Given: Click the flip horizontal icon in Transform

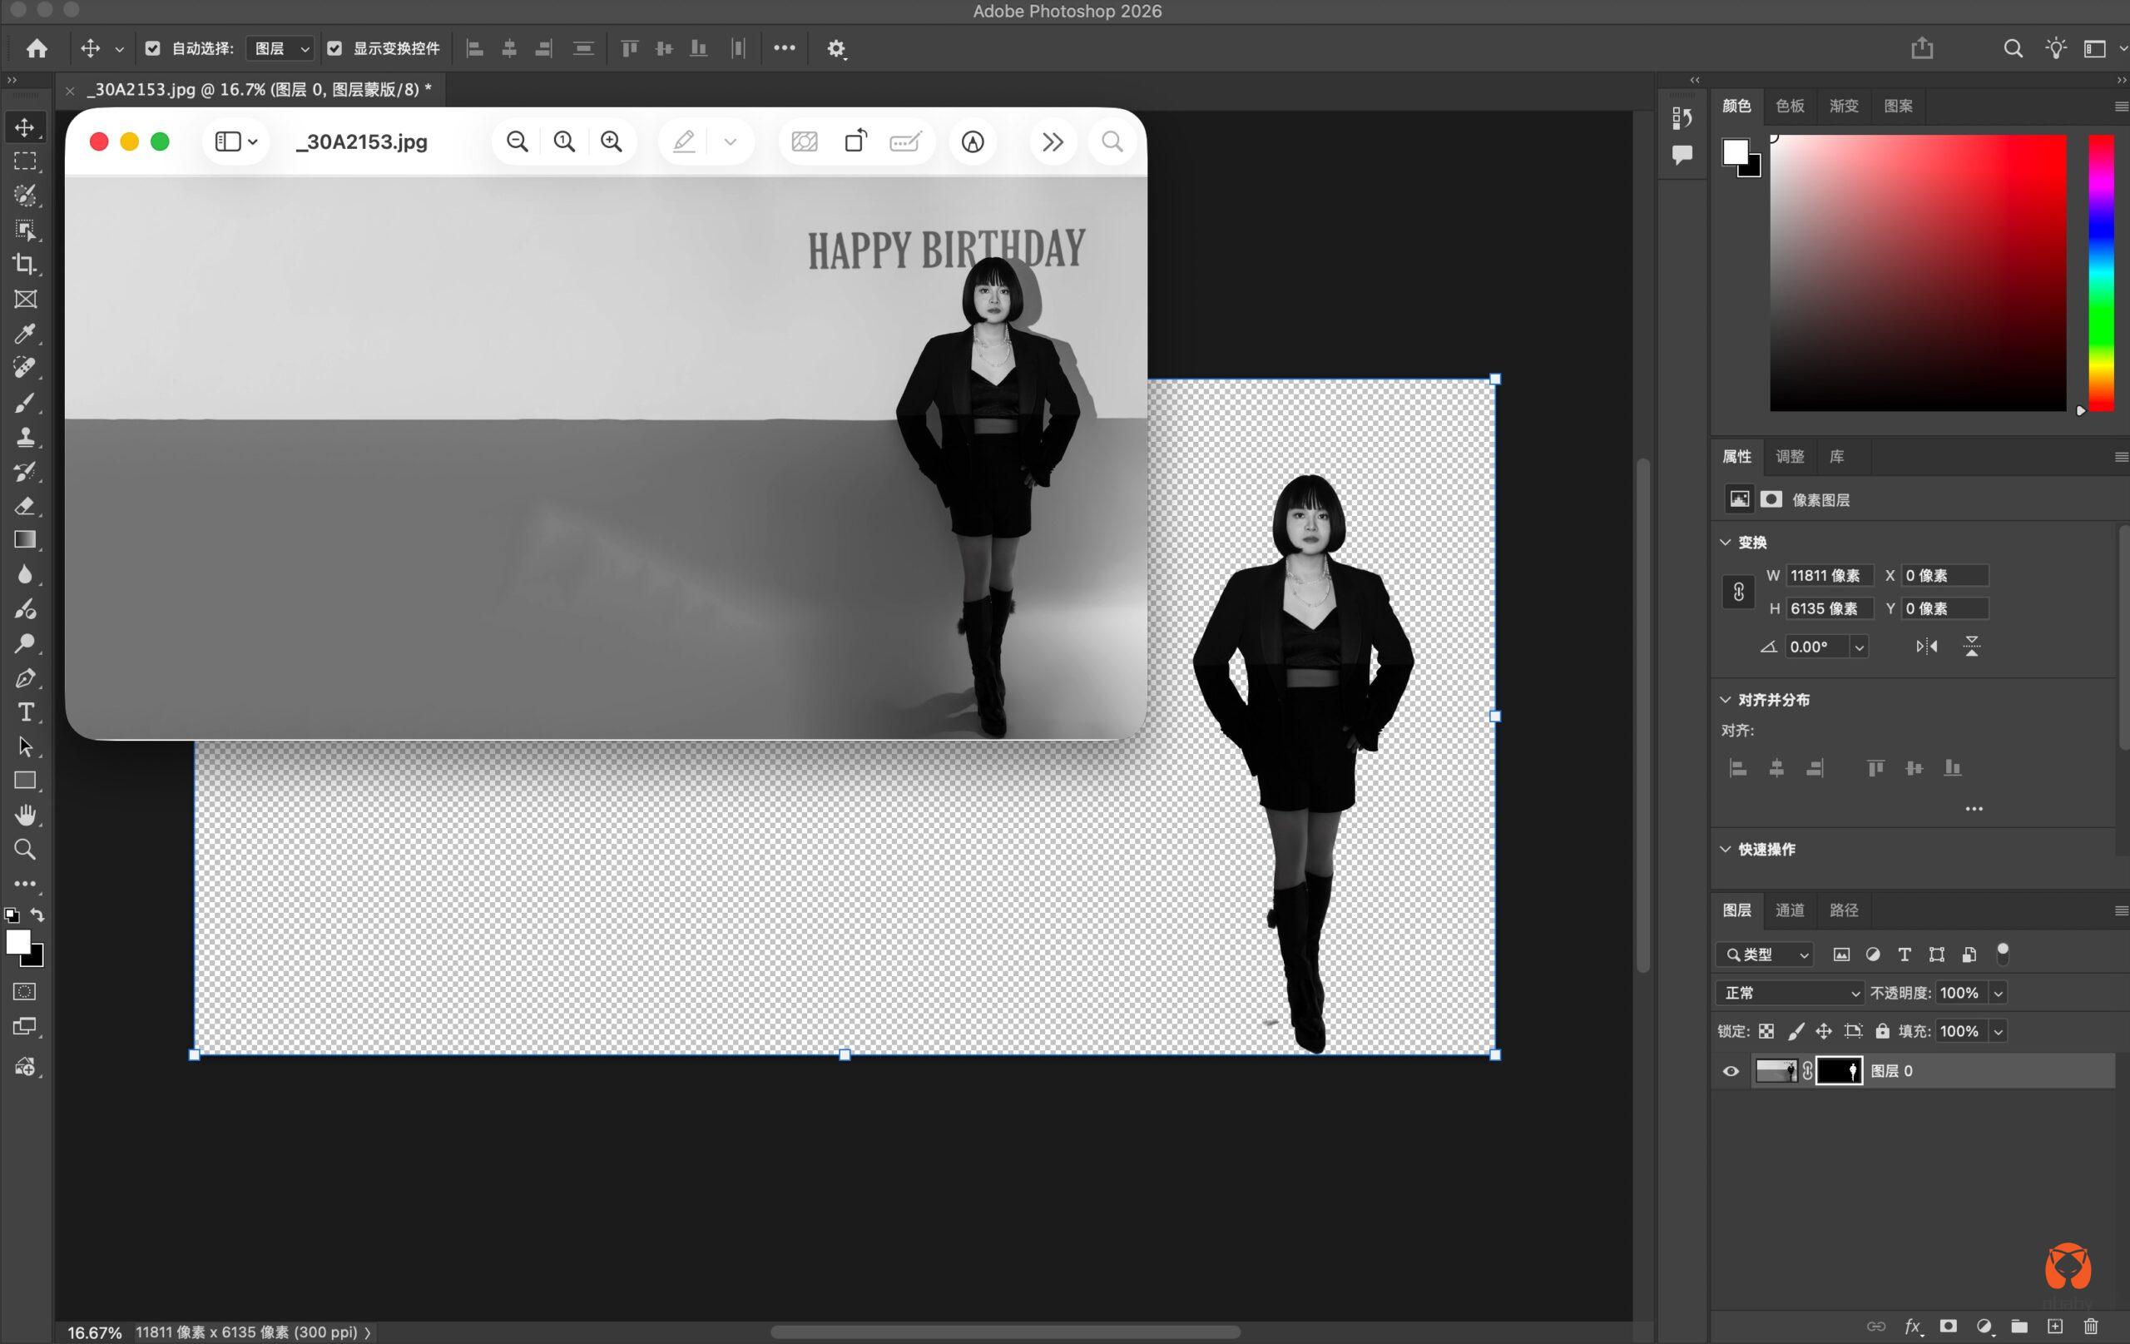Looking at the screenshot, I should pos(1926,647).
